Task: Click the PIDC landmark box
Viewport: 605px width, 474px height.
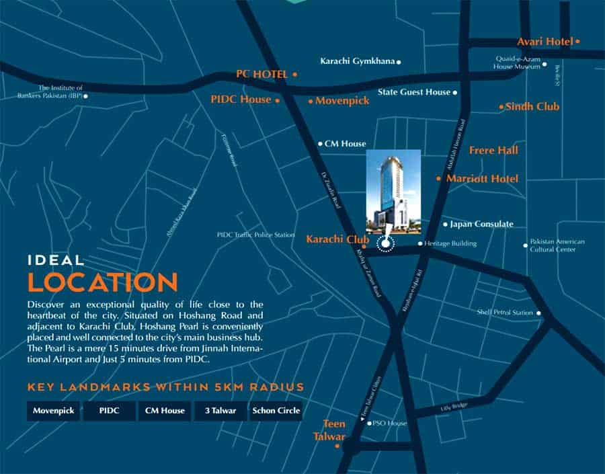Action: 108,411
